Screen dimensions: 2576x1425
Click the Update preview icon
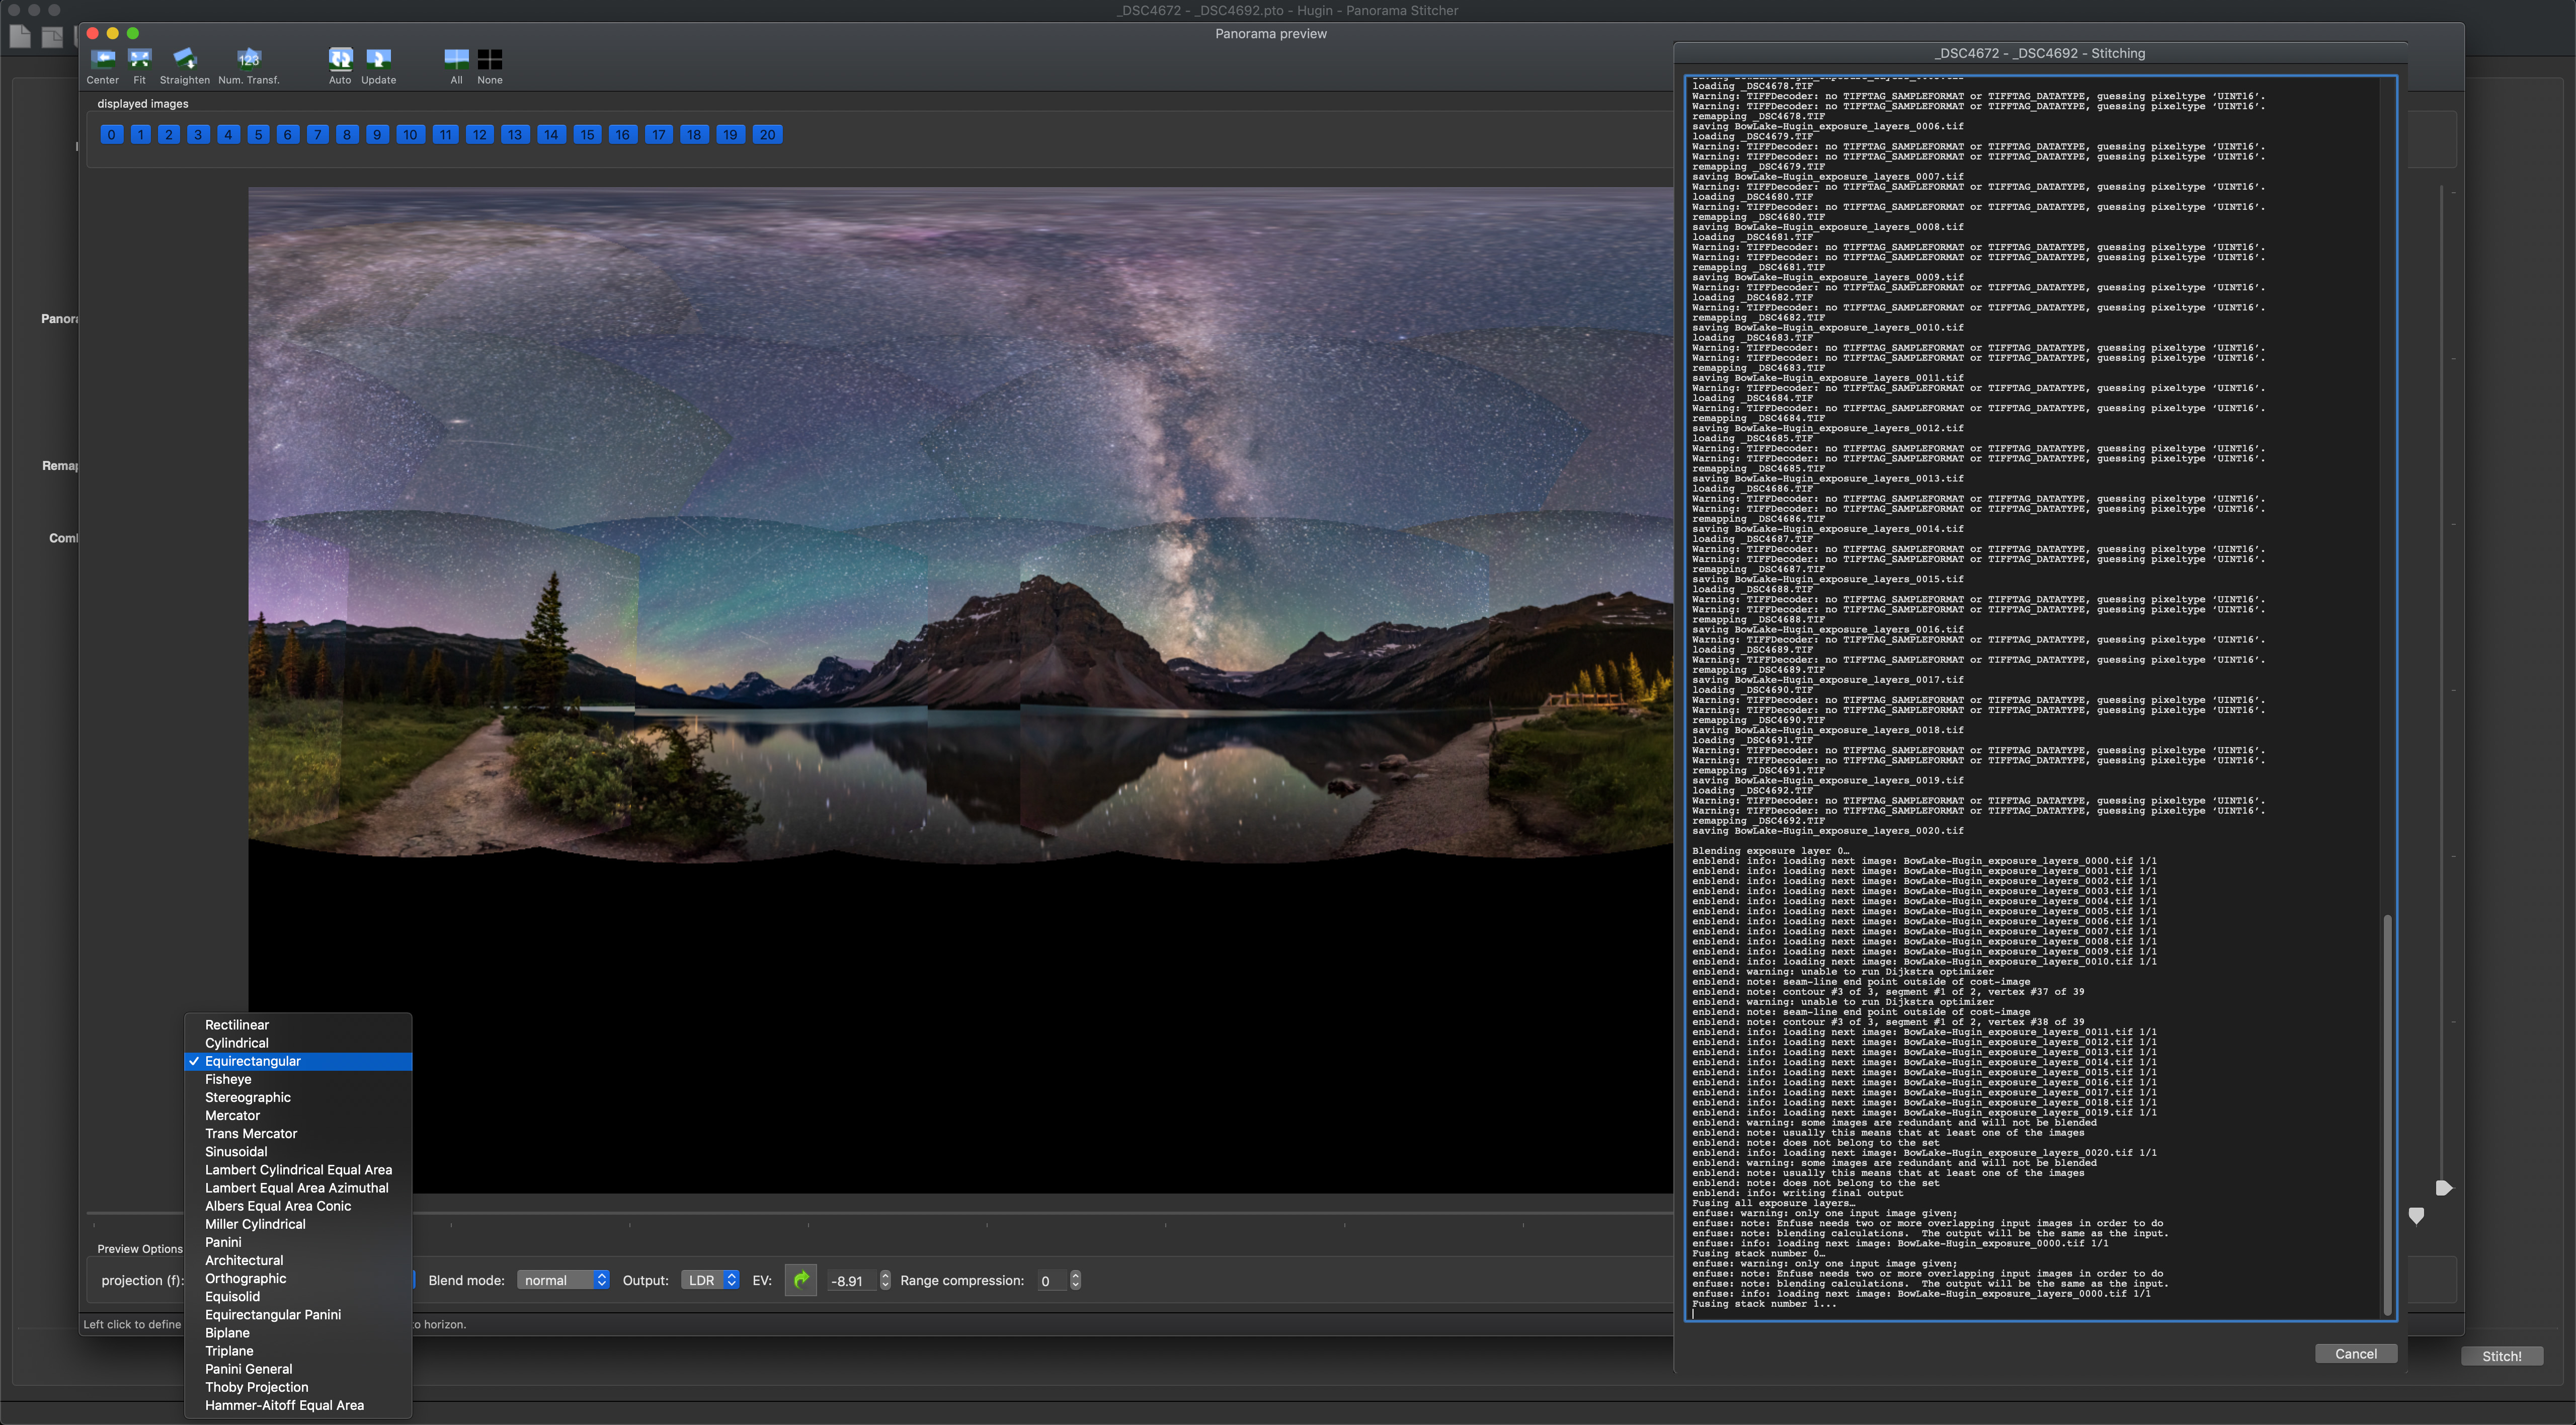pos(378,59)
